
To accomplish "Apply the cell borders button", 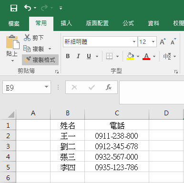I will [109, 56].
